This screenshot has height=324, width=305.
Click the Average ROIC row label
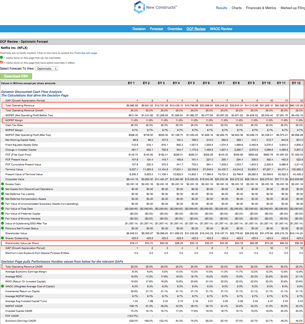pos(14,277)
